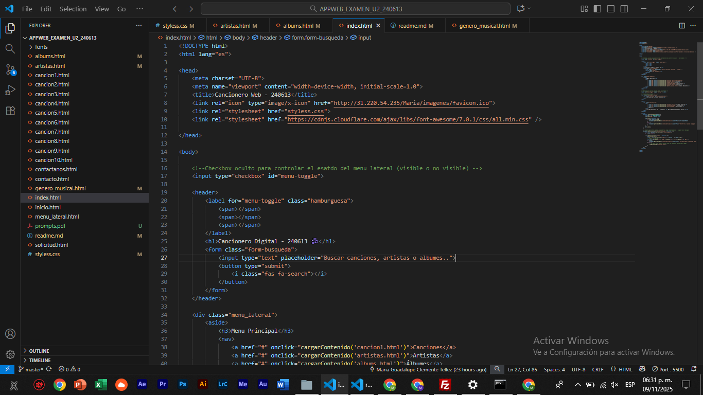Open the Extensions view
The image size is (703, 395).
pos(10,111)
